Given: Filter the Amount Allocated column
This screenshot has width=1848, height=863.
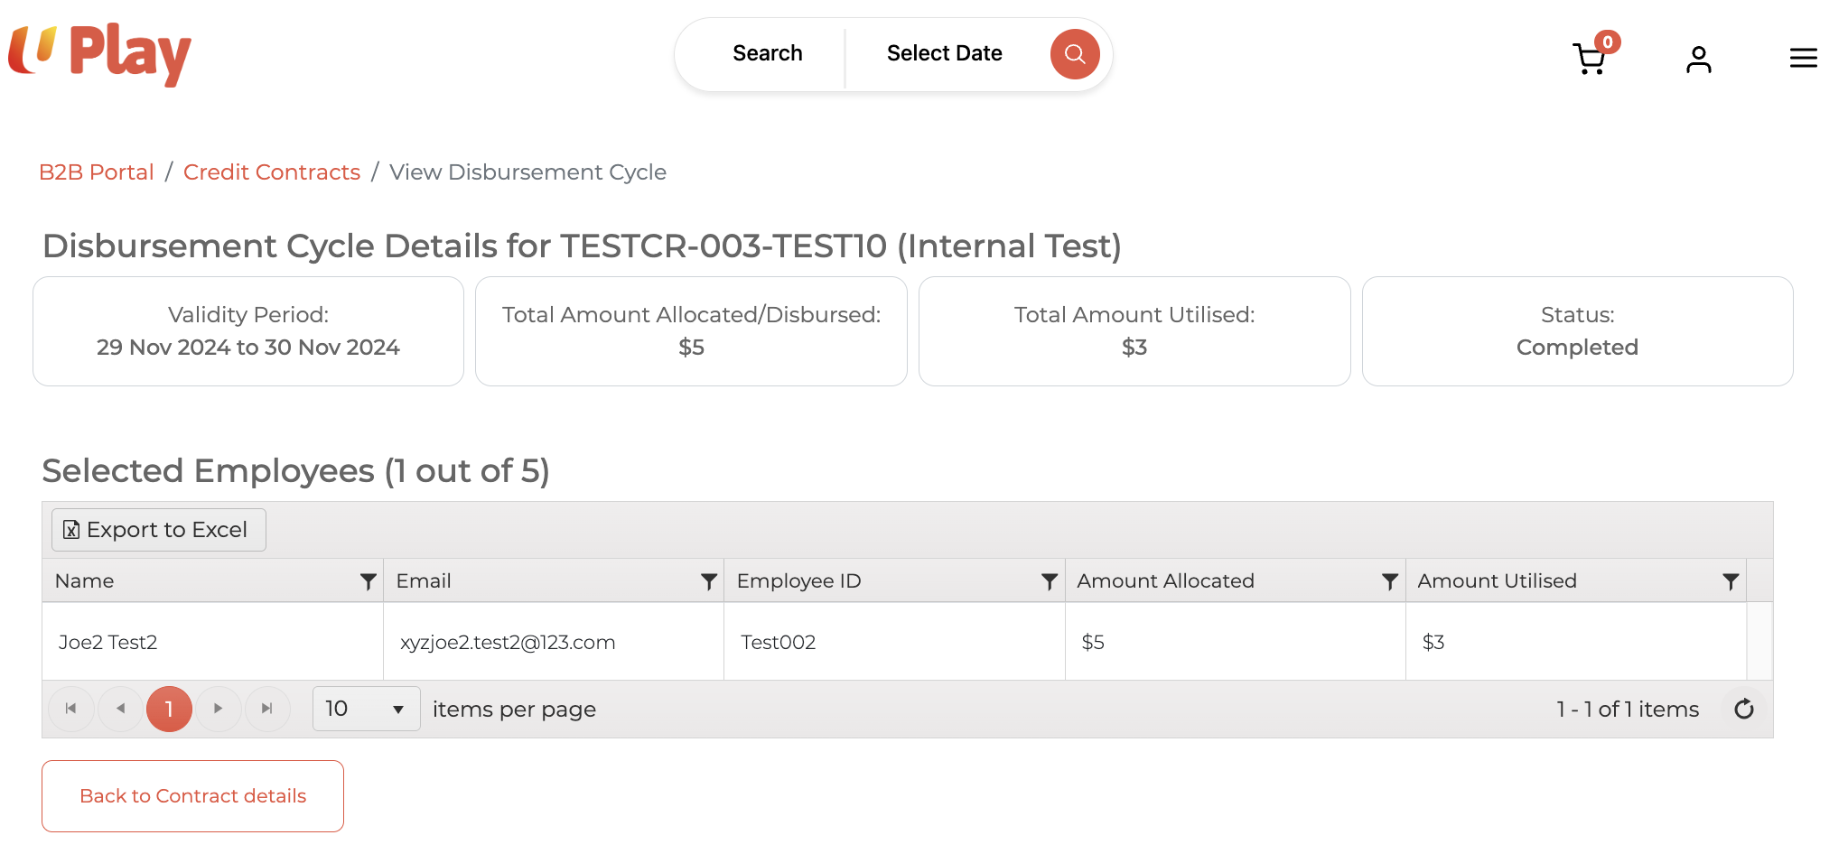Looking at the screenshot, I should [x=1389, y=581].
